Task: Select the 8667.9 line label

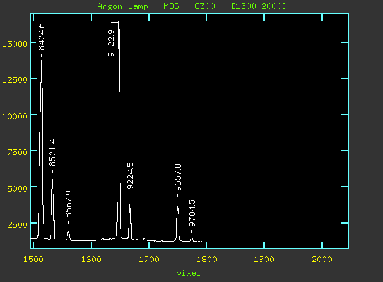Action: point(69,204)
